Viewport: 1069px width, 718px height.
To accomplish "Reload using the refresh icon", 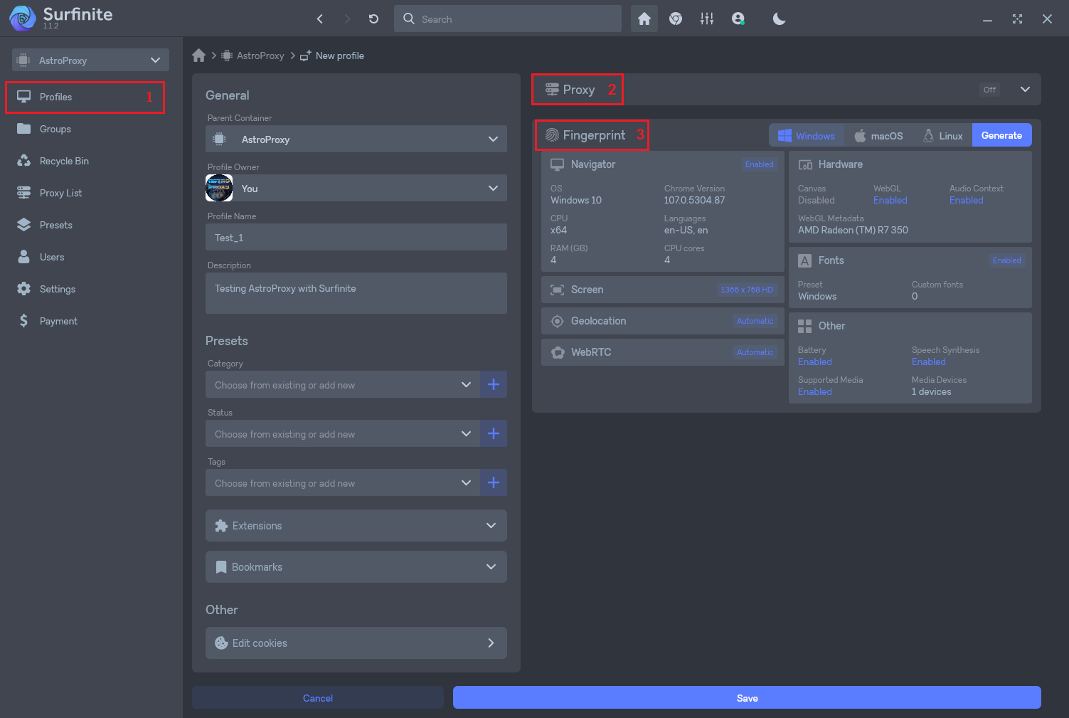I will click(373, 19).
